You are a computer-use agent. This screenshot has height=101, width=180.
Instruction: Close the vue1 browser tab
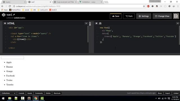click(x=50, y=2)
